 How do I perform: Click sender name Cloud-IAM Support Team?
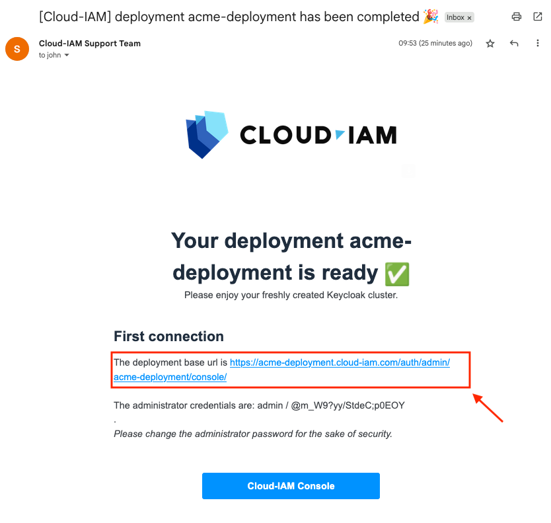click(x=90, y=44)
